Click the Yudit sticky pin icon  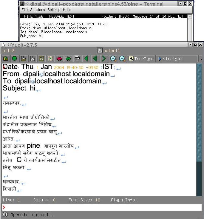pos(8,45)
